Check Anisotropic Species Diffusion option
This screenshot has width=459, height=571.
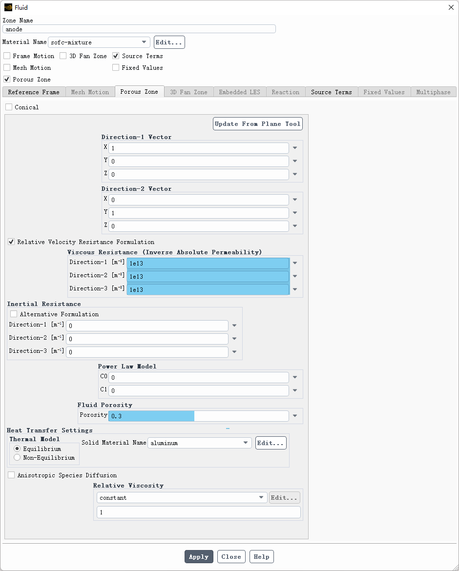[11, 475]
